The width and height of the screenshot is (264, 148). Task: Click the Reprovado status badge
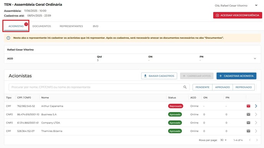[x=176, y=106]
